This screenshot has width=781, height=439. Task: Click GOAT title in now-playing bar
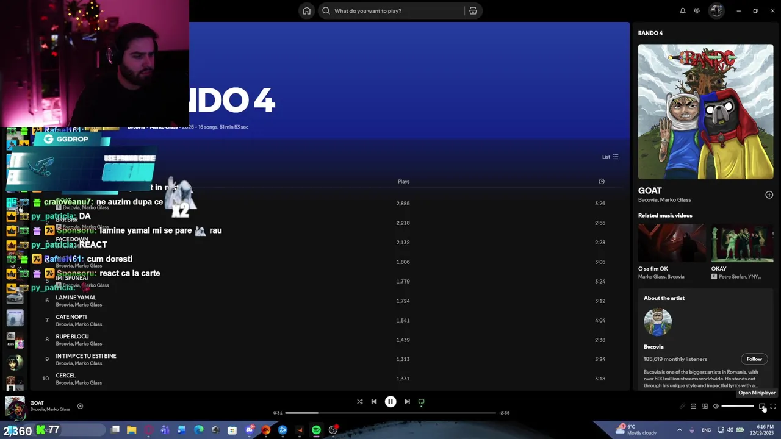click(37, 403)
